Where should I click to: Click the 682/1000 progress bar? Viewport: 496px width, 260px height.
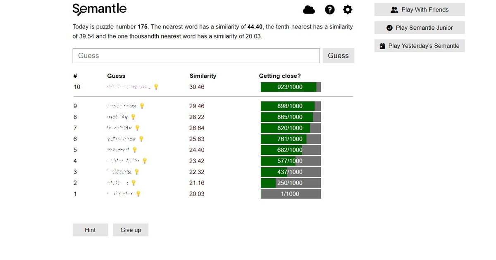pos(291,150)
